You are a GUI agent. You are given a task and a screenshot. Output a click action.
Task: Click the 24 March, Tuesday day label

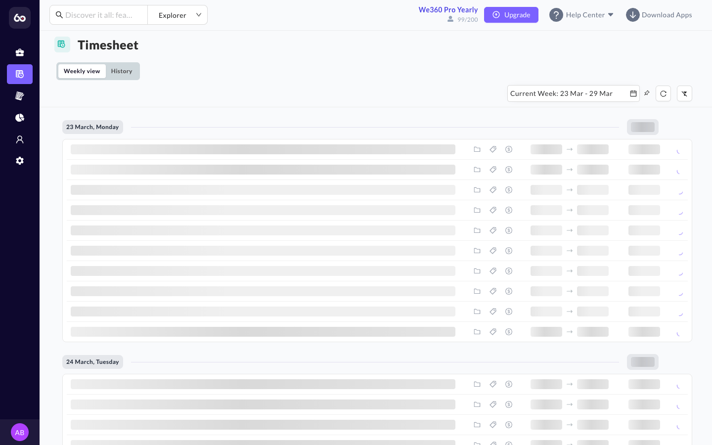click(x=92, y=362)
